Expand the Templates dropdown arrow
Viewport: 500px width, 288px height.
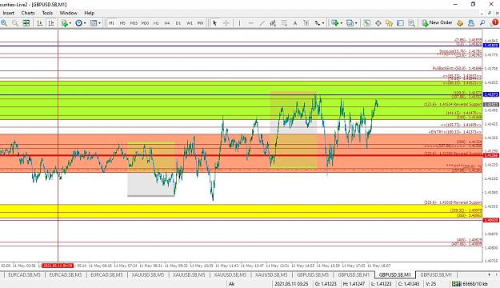99,23
